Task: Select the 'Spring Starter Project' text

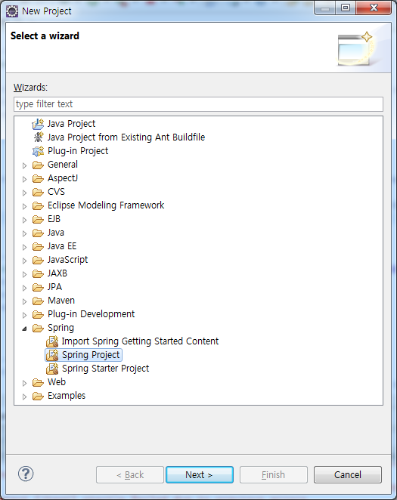Action: (x=106, y=369)
